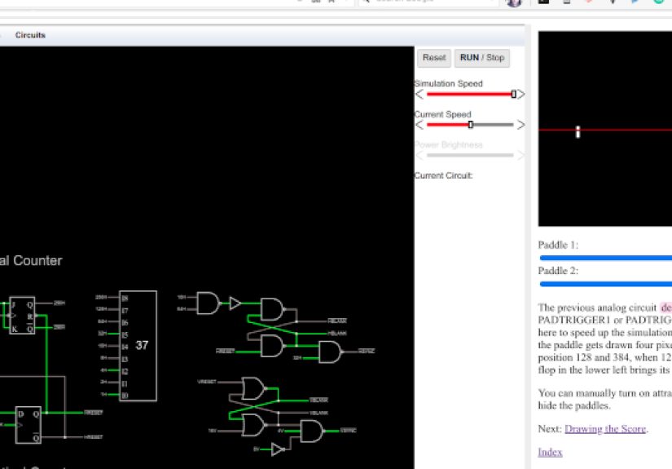672x469 pixels.
Task: Select the JK flip-flop component
Action: click(x=22, y=316)
